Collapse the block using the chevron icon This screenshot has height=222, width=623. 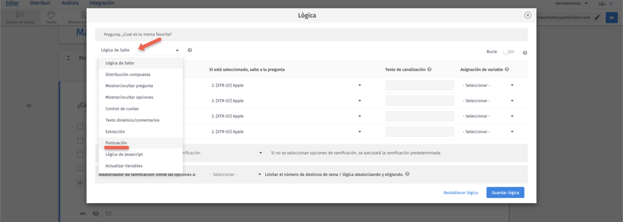pos(69,58)
